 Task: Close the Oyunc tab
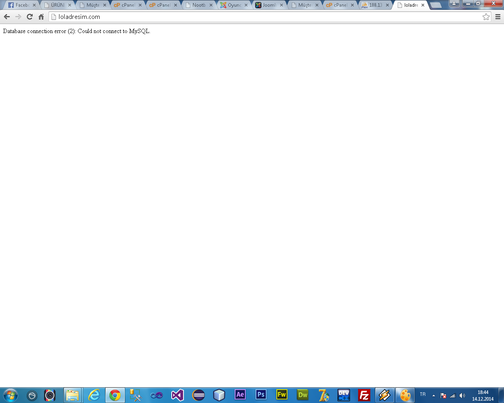(246, 5)
